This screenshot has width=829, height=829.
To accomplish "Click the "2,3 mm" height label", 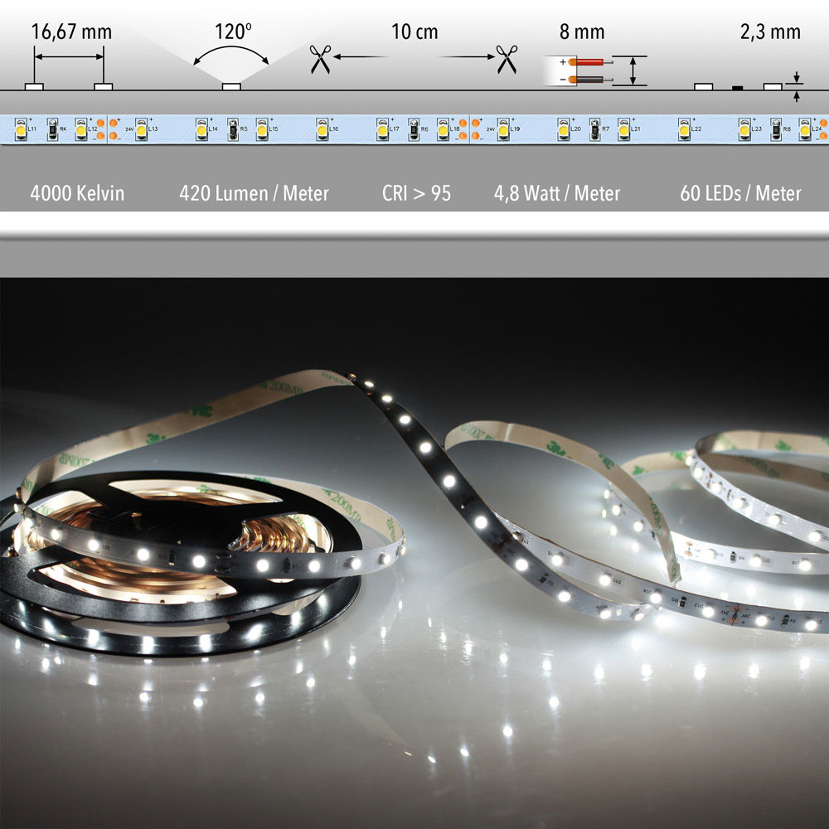I will coord(770,33).
